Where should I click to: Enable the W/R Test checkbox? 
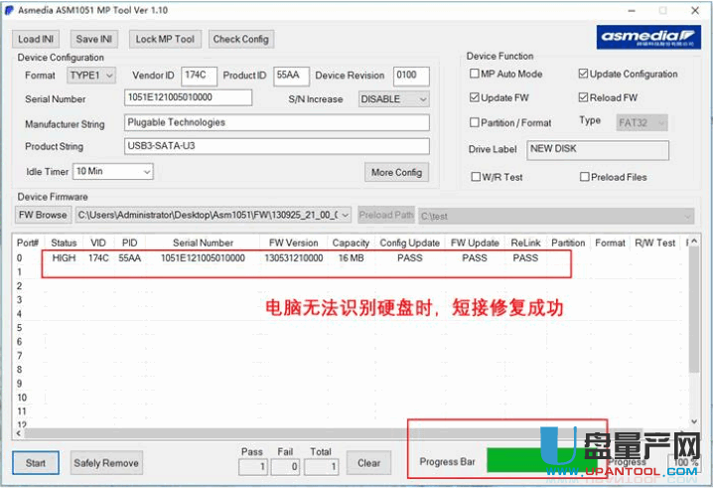(x=475, y=177)
